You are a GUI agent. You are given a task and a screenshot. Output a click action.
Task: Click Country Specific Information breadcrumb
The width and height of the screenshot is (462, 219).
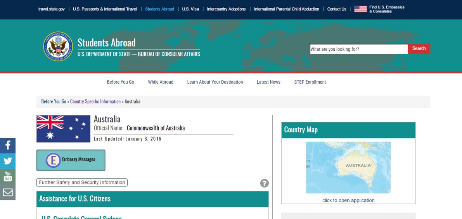pos(95,102)
